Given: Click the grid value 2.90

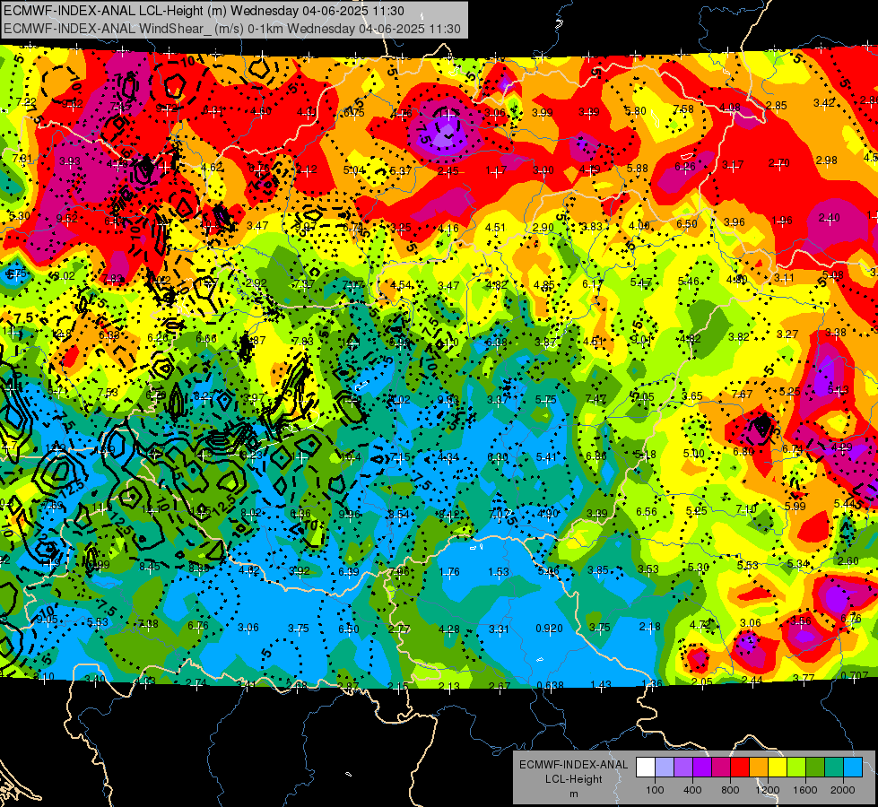Looking at the screenshot, I should pyautogui.click(x=543, y=228).
